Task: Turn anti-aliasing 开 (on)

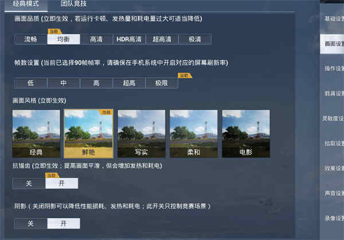Action: pos(62,184)
